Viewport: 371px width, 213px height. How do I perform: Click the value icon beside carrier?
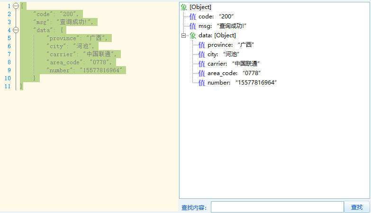click(x=201, y=64)
